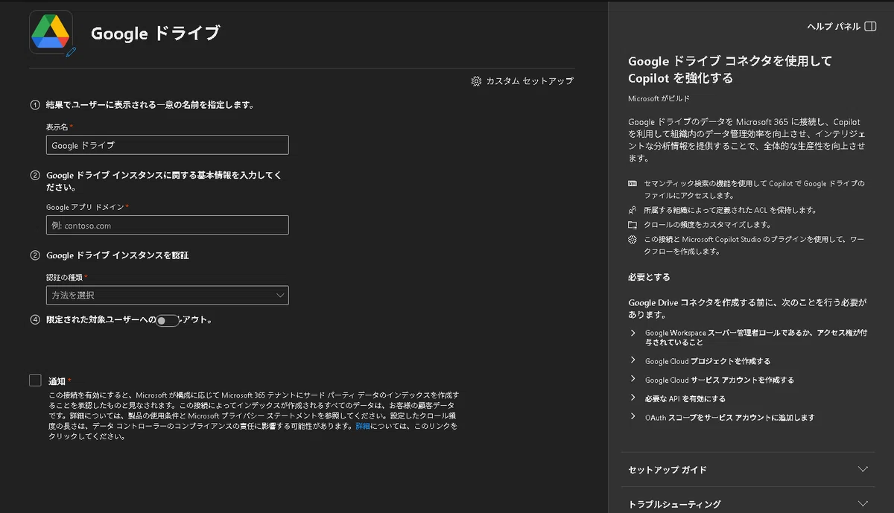Click the ヘルプ パネル label
This screenshot has height=513, width=894.
tap(834, 27)
